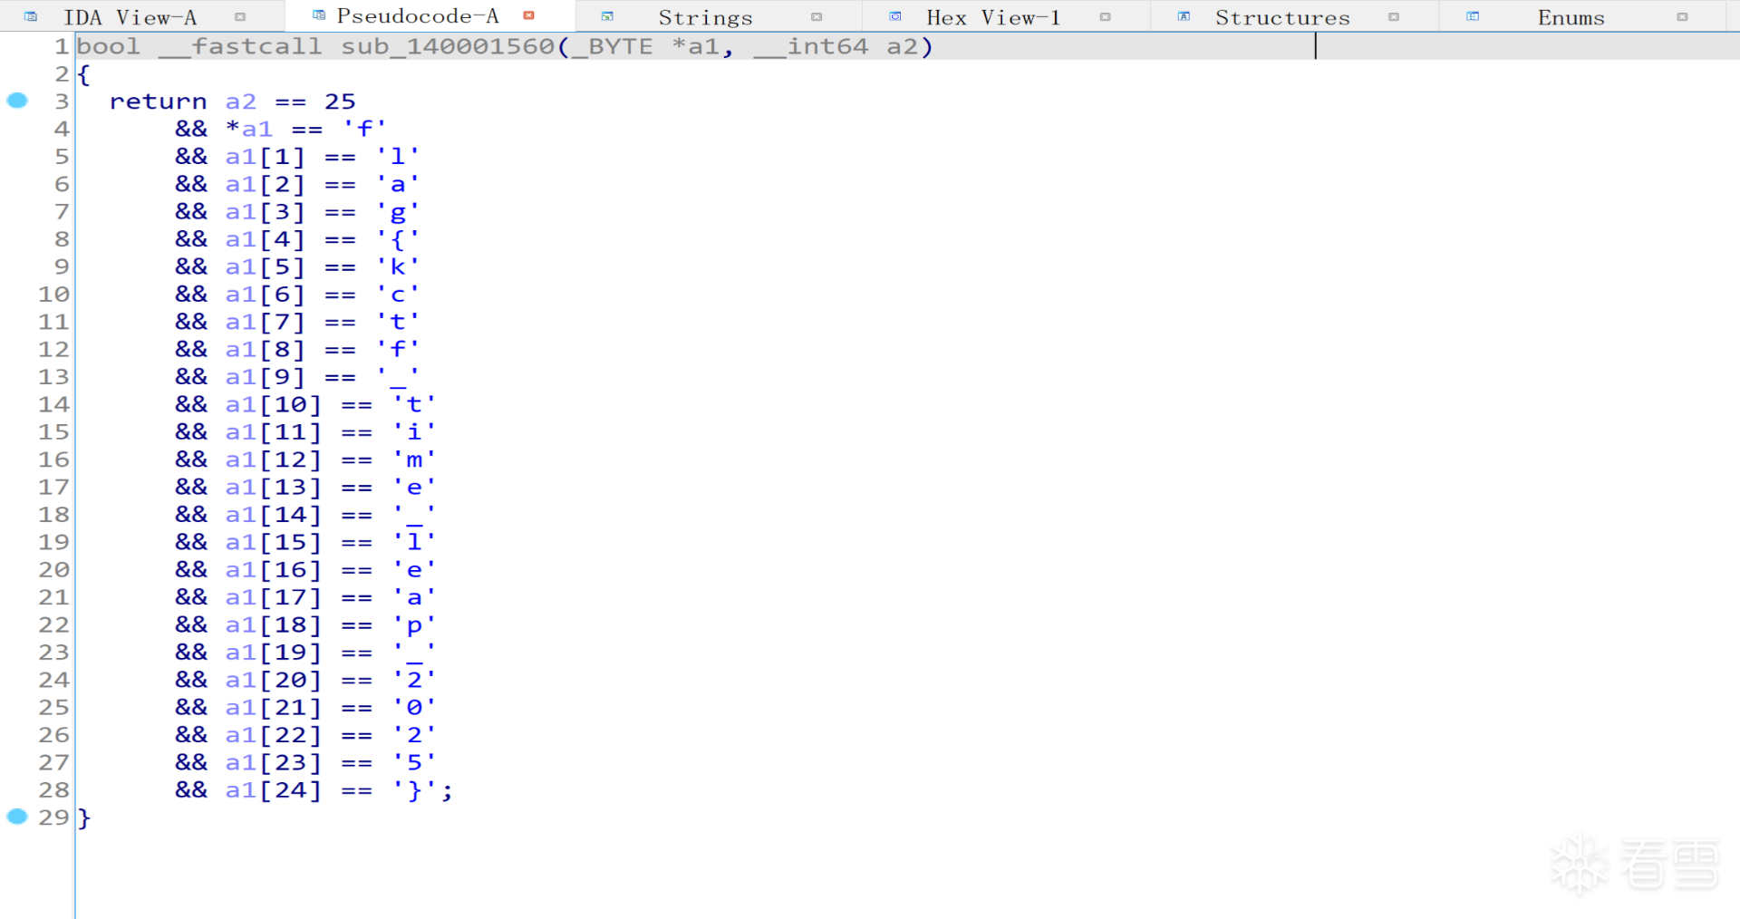Viewport: 1740px width, 919px height.
Task: Select the _BYTE type in the signature
Action: [612, 47]
